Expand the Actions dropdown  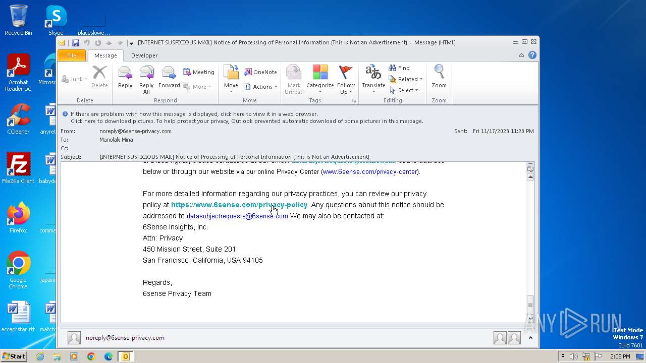pos(261,87)
